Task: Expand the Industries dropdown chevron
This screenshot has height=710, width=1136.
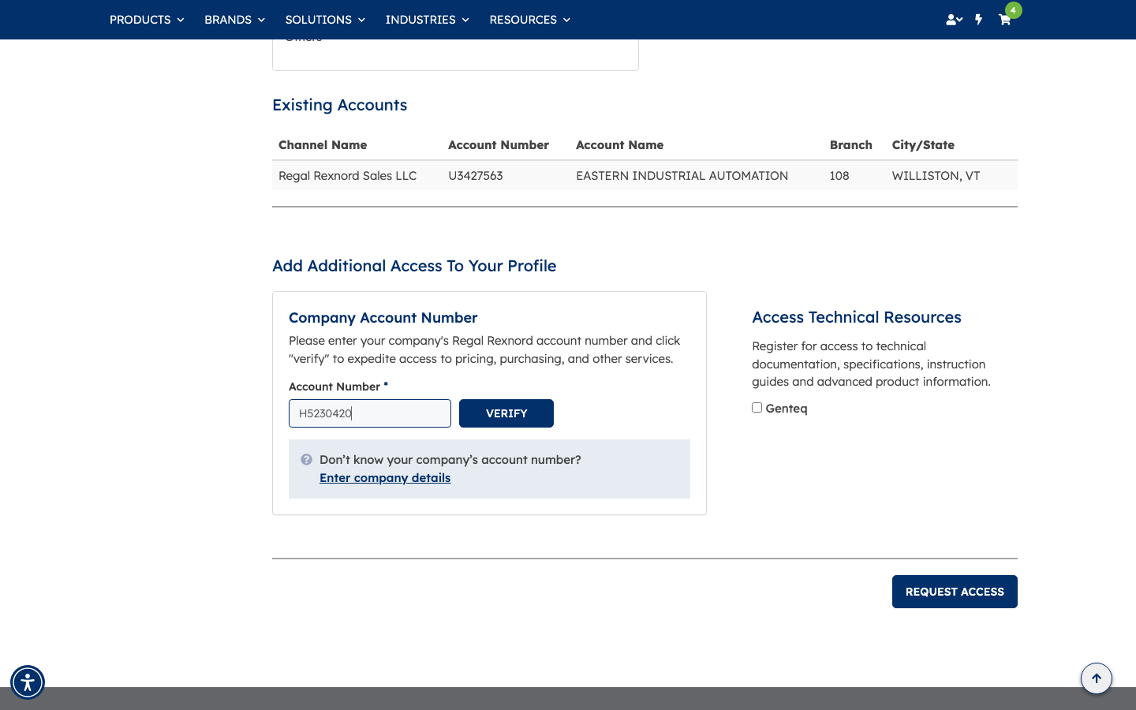Action: point(465,20)
